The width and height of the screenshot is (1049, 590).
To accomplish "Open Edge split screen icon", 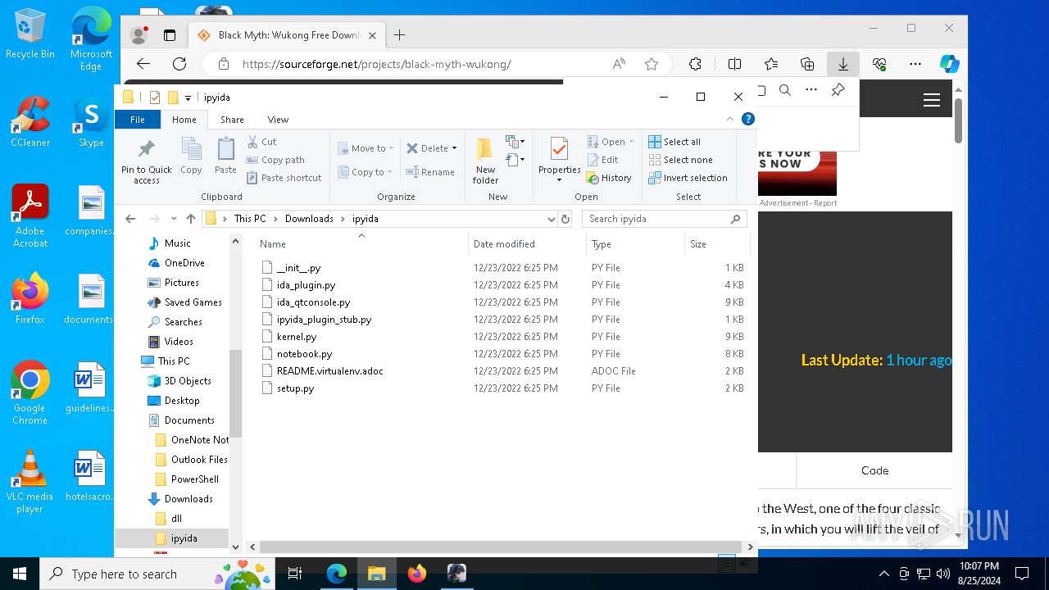I will (734, 64).
